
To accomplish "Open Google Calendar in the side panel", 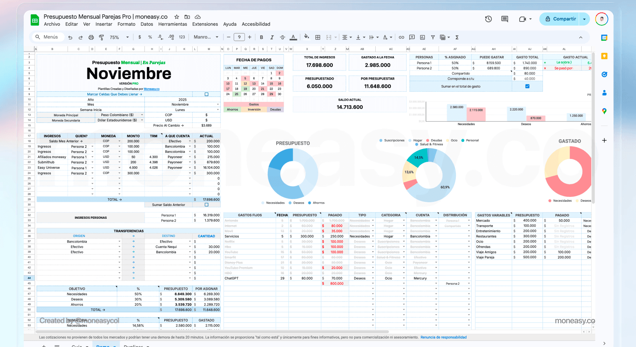I will 604,38.
